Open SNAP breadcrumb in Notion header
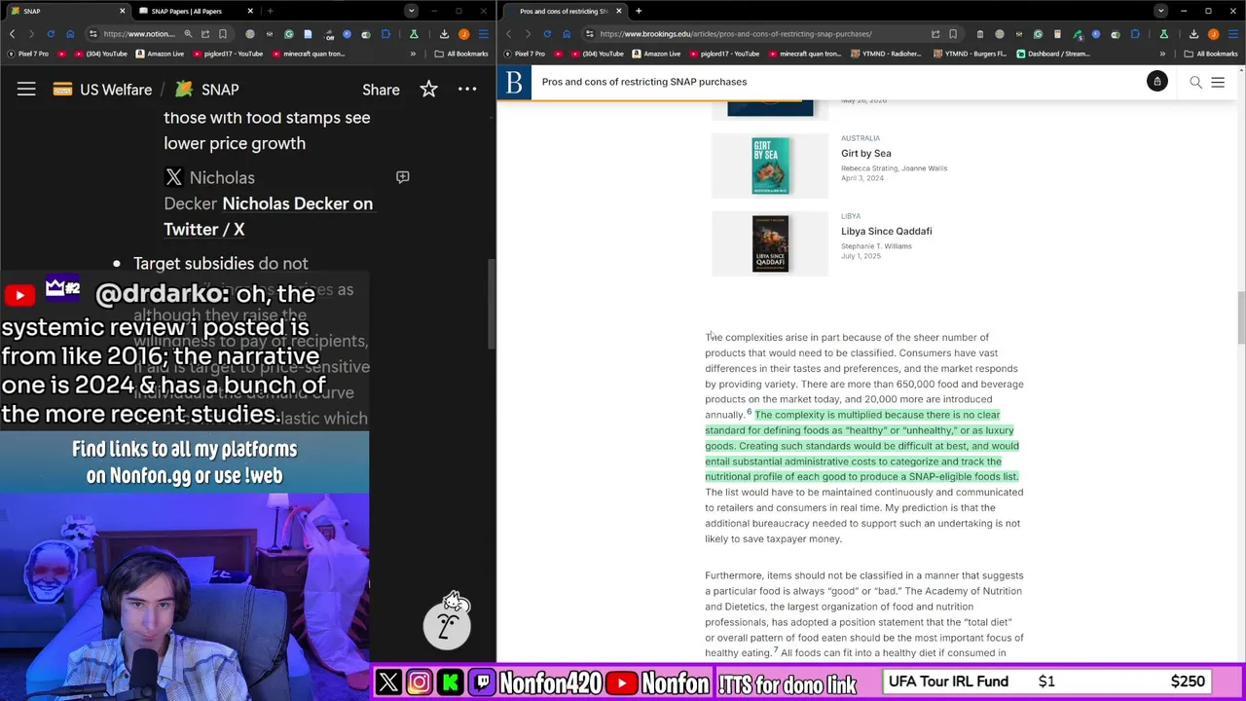This screenshot has width=1246, height=701. click(x=206, y=90)
